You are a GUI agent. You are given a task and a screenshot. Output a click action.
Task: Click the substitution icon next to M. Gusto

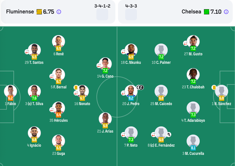tap(186, 43)
